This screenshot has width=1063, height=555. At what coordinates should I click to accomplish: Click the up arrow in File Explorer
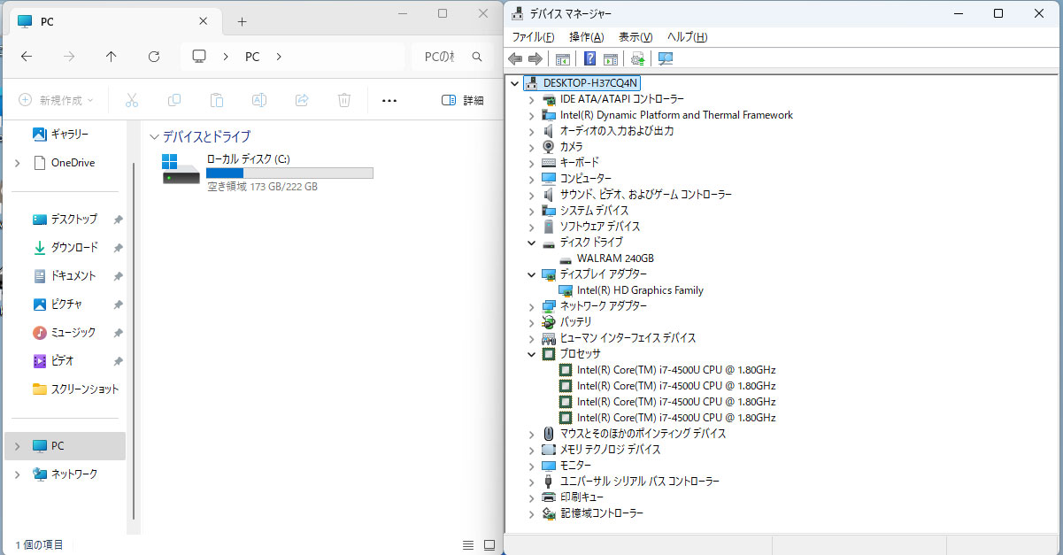111,57
